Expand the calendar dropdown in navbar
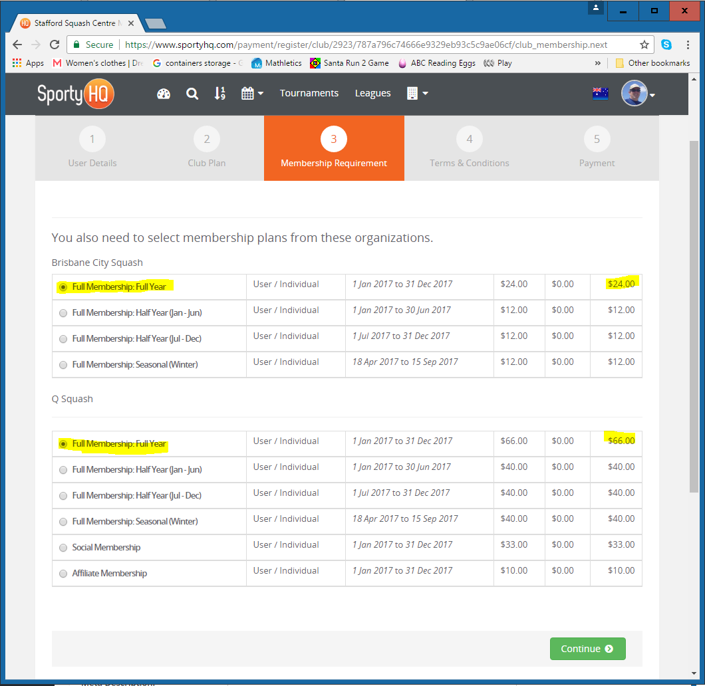 tap(252, 94)
